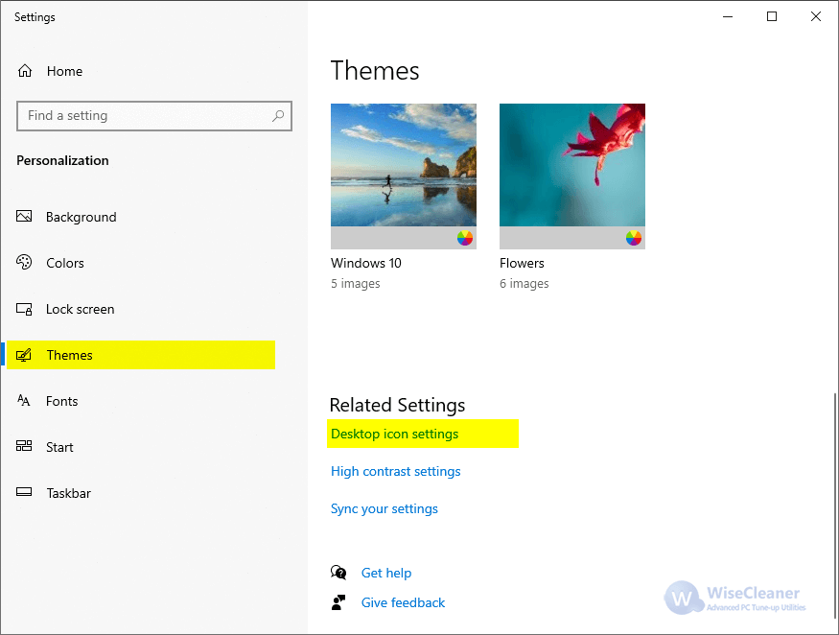This screenshot has width=839, height=635.
Task: Click the Fonts AA icon
Action: coord(24,401)
